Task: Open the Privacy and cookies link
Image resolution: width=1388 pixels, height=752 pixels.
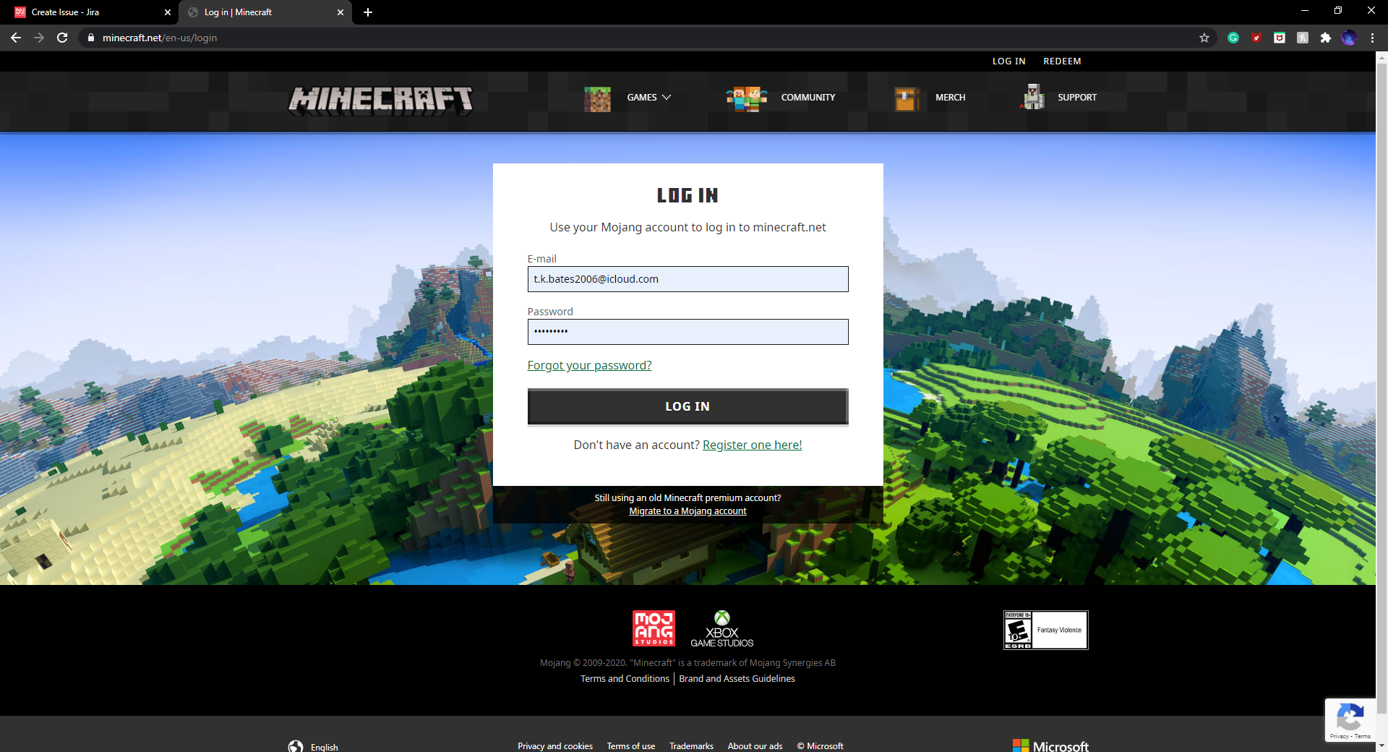Action: pos(555,746)
